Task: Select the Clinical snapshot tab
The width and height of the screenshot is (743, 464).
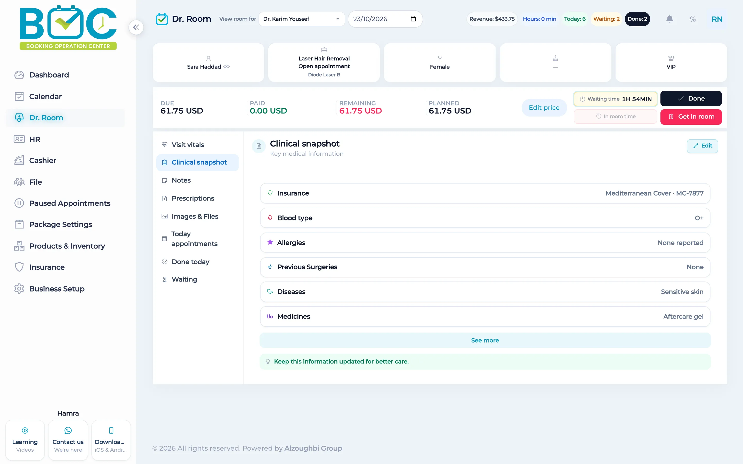Action: [x=197, y=162]
